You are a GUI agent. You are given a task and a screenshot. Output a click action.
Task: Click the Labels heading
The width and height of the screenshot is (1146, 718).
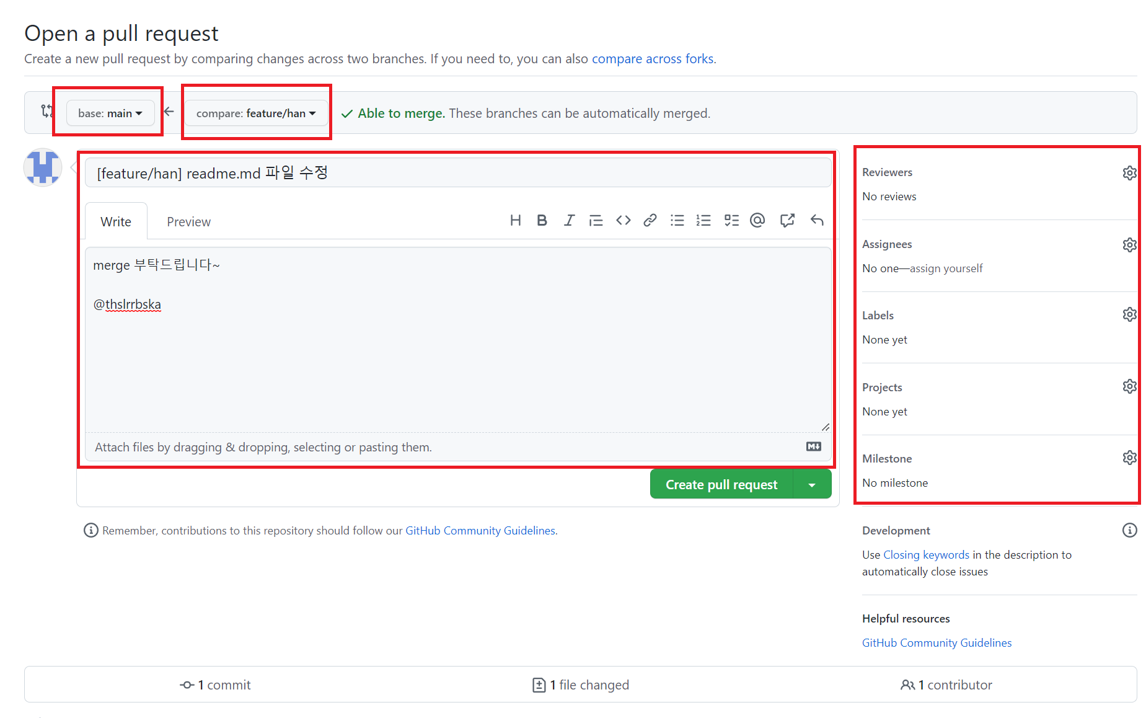click(x=878, y=316)
